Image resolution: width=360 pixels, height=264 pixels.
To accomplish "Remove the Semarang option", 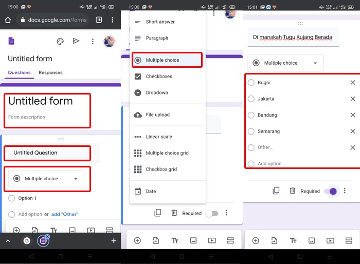I will 353,131.
